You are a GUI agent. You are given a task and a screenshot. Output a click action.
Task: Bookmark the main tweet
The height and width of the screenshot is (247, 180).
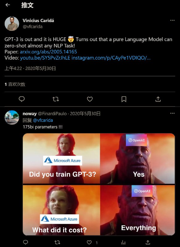pos(124,99)
